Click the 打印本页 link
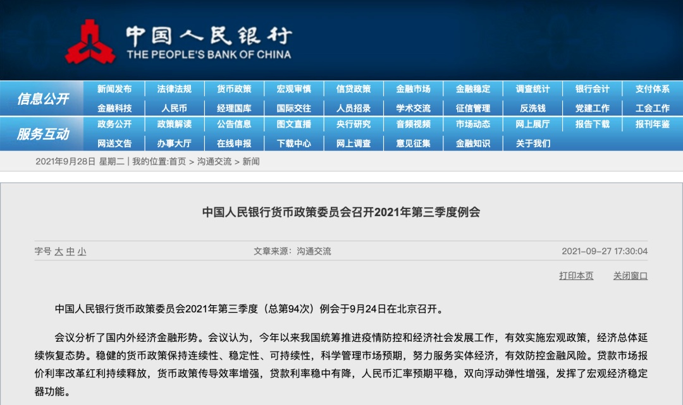Image resolution: width=683 pixels, height=405 pixels. click(x=576, y=275)
